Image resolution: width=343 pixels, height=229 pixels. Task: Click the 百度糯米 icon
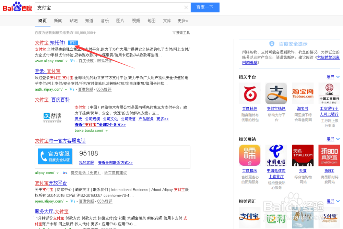tap(250, 155)
